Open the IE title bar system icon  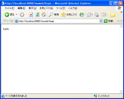(3, 3)
